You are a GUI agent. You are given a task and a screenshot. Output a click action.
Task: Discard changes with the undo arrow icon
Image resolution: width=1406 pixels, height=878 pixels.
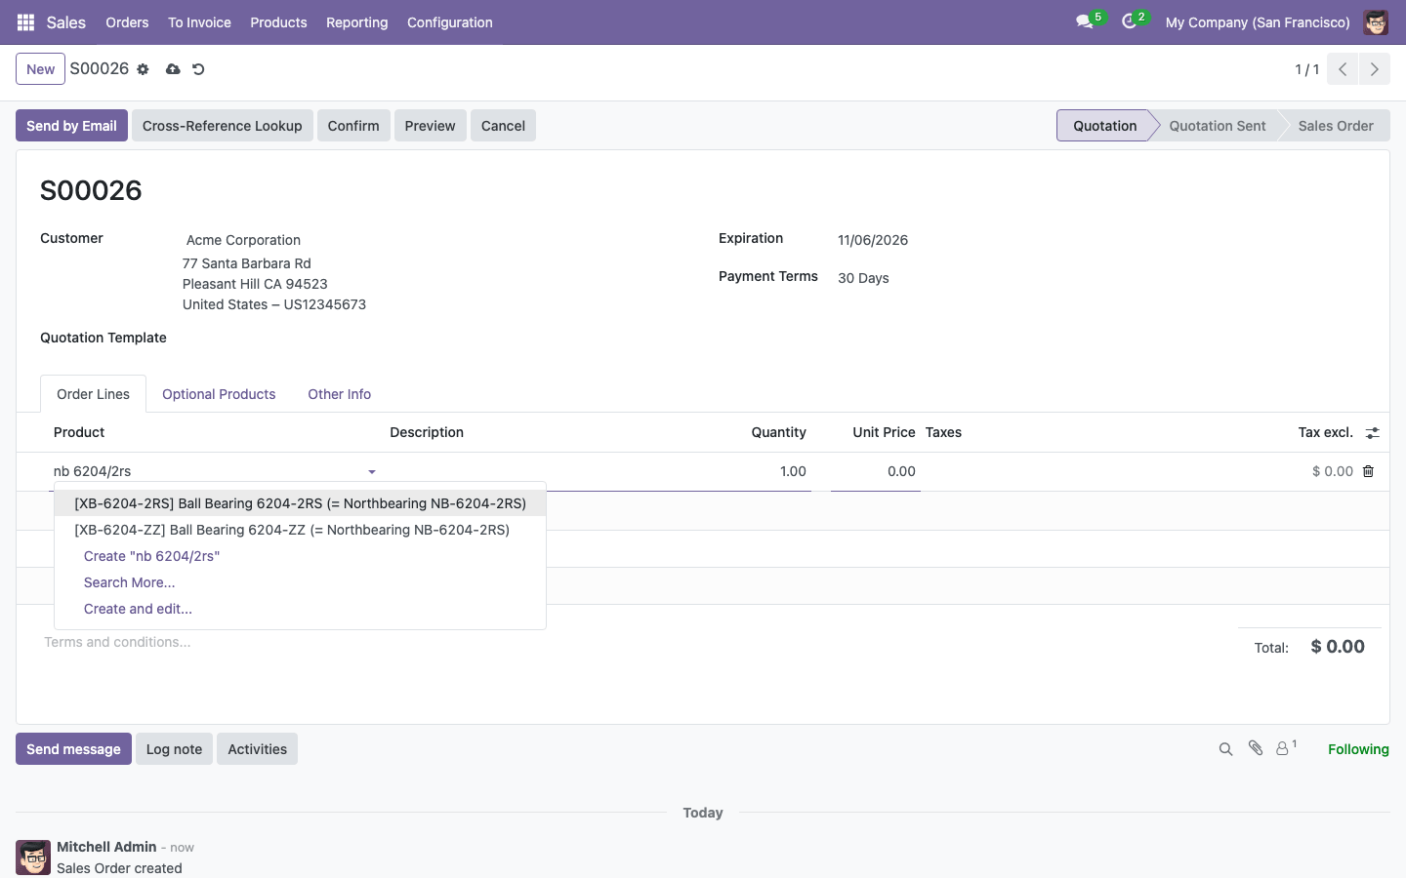click(198, 69)
